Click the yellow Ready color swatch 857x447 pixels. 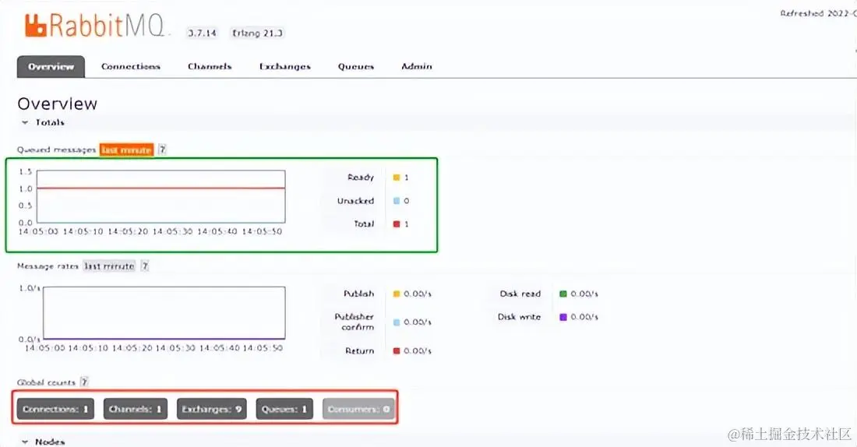[x=397, y=178]
